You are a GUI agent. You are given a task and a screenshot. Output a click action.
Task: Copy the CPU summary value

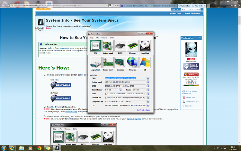click(x=148, y=78)
